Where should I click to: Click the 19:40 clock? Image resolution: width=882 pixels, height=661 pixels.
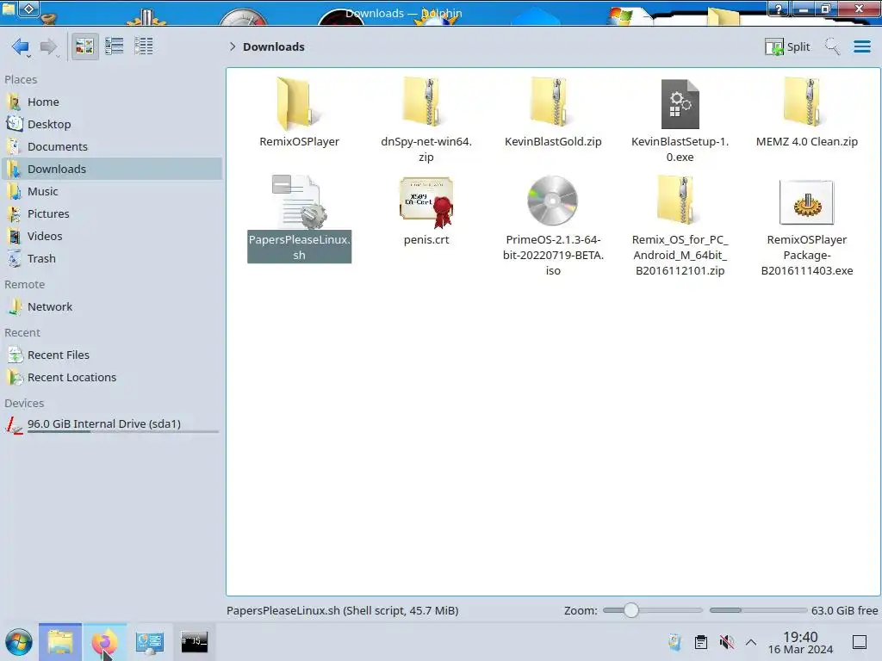coord(800,643)
